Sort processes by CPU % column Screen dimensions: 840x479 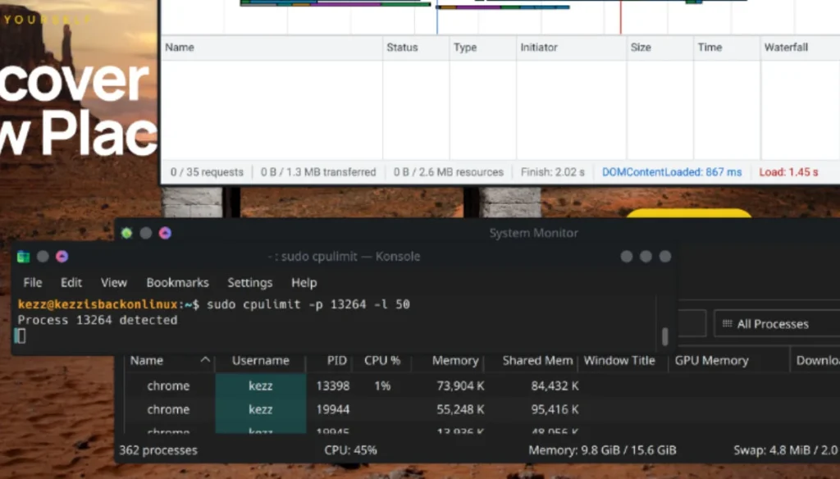click(382, 361)
